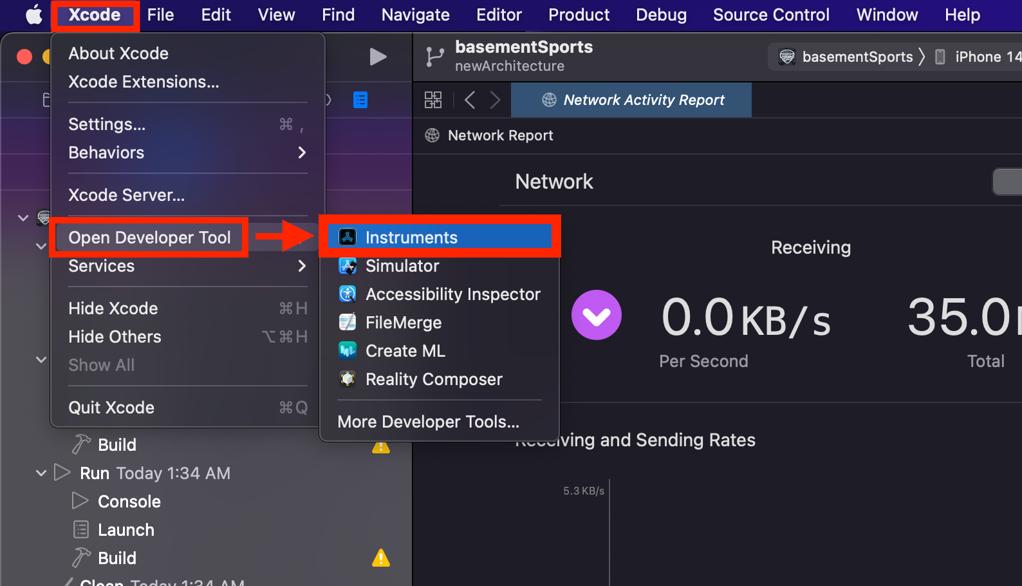
Task: Click the Create ML icon
Action: tap(348, 350)
